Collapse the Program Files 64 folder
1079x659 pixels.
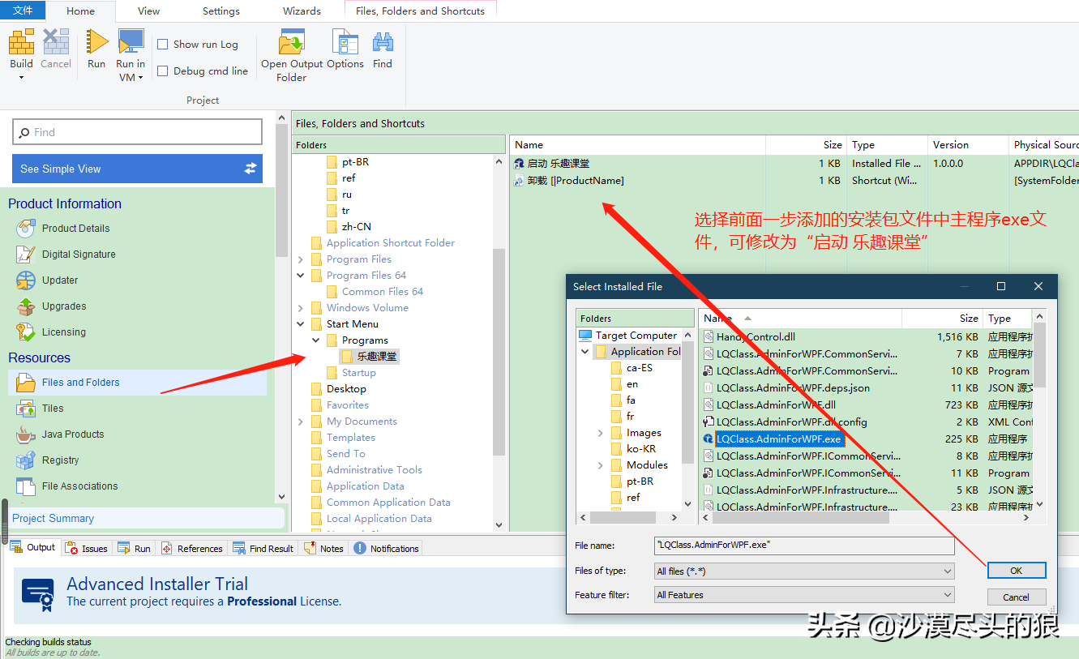pyautogui.click(x=301, y=276)
